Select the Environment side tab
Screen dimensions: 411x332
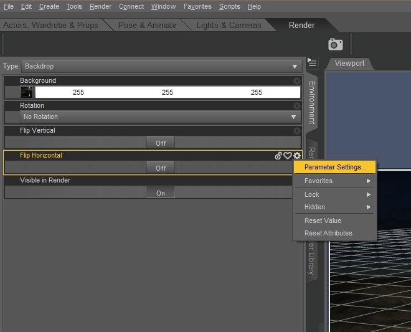311,102
